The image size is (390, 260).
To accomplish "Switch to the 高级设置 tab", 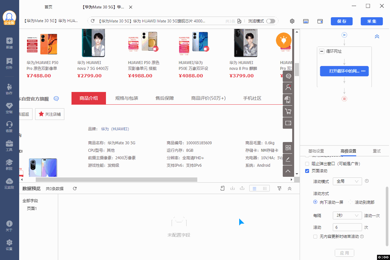I will tap(348, 151).
